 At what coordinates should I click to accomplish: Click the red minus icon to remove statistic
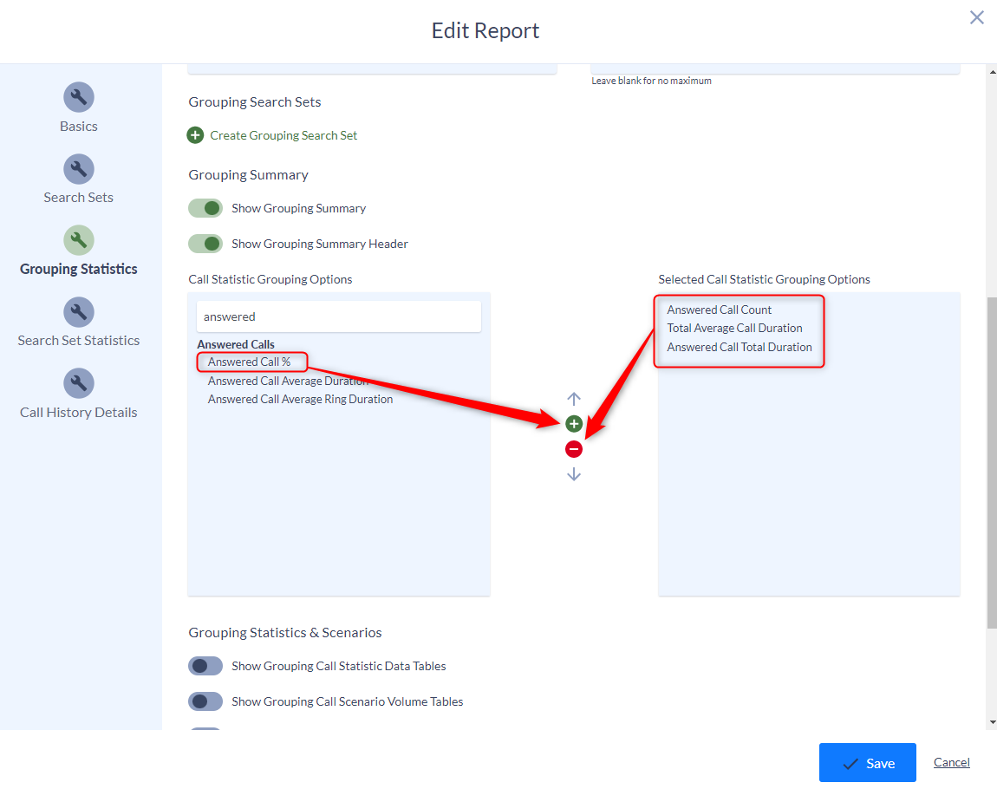pyautogui.click(x=573, y=449)
